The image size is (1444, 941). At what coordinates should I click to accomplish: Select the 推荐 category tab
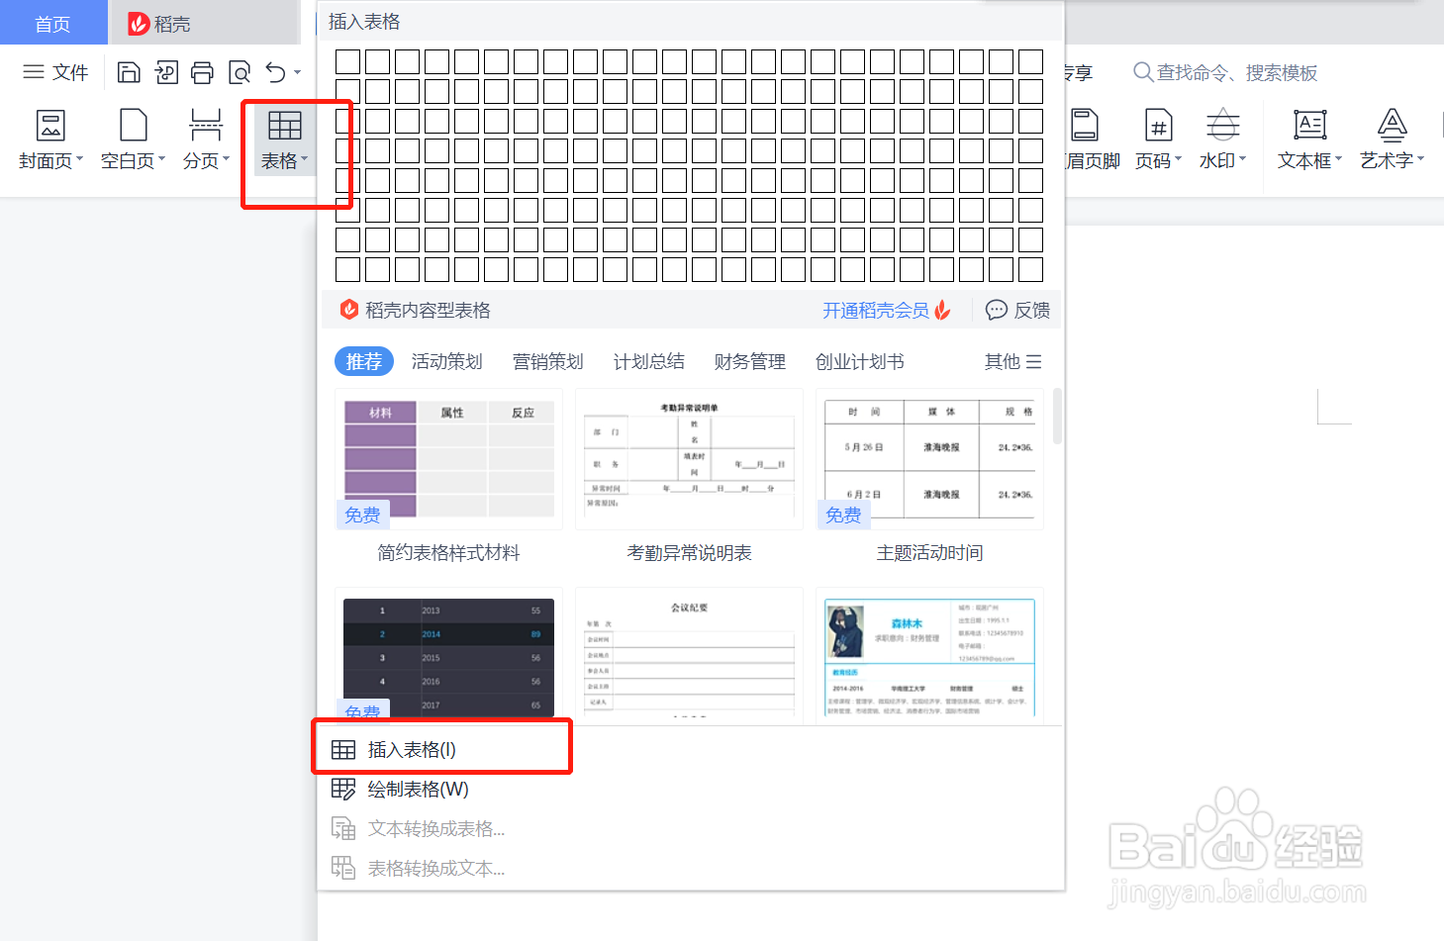point(364,361)
